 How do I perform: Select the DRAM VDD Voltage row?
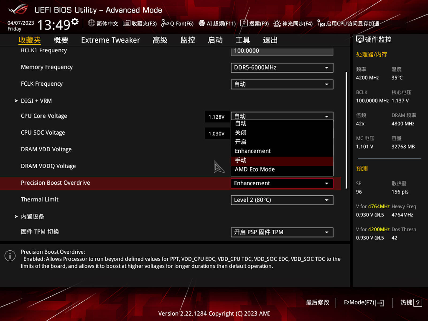click(170, 150)
